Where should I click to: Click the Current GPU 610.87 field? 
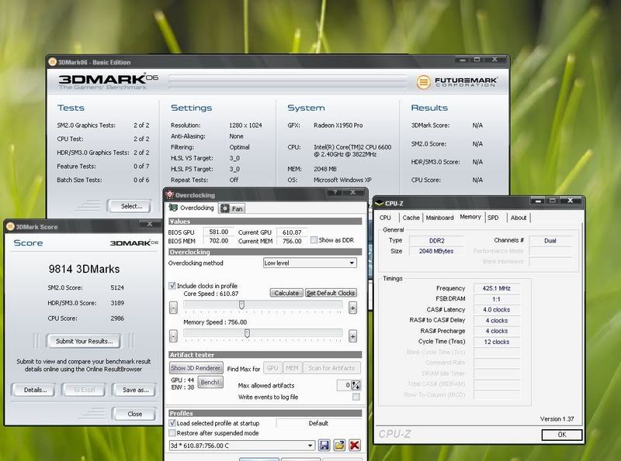pyautogui.click(x=292, y=232)
